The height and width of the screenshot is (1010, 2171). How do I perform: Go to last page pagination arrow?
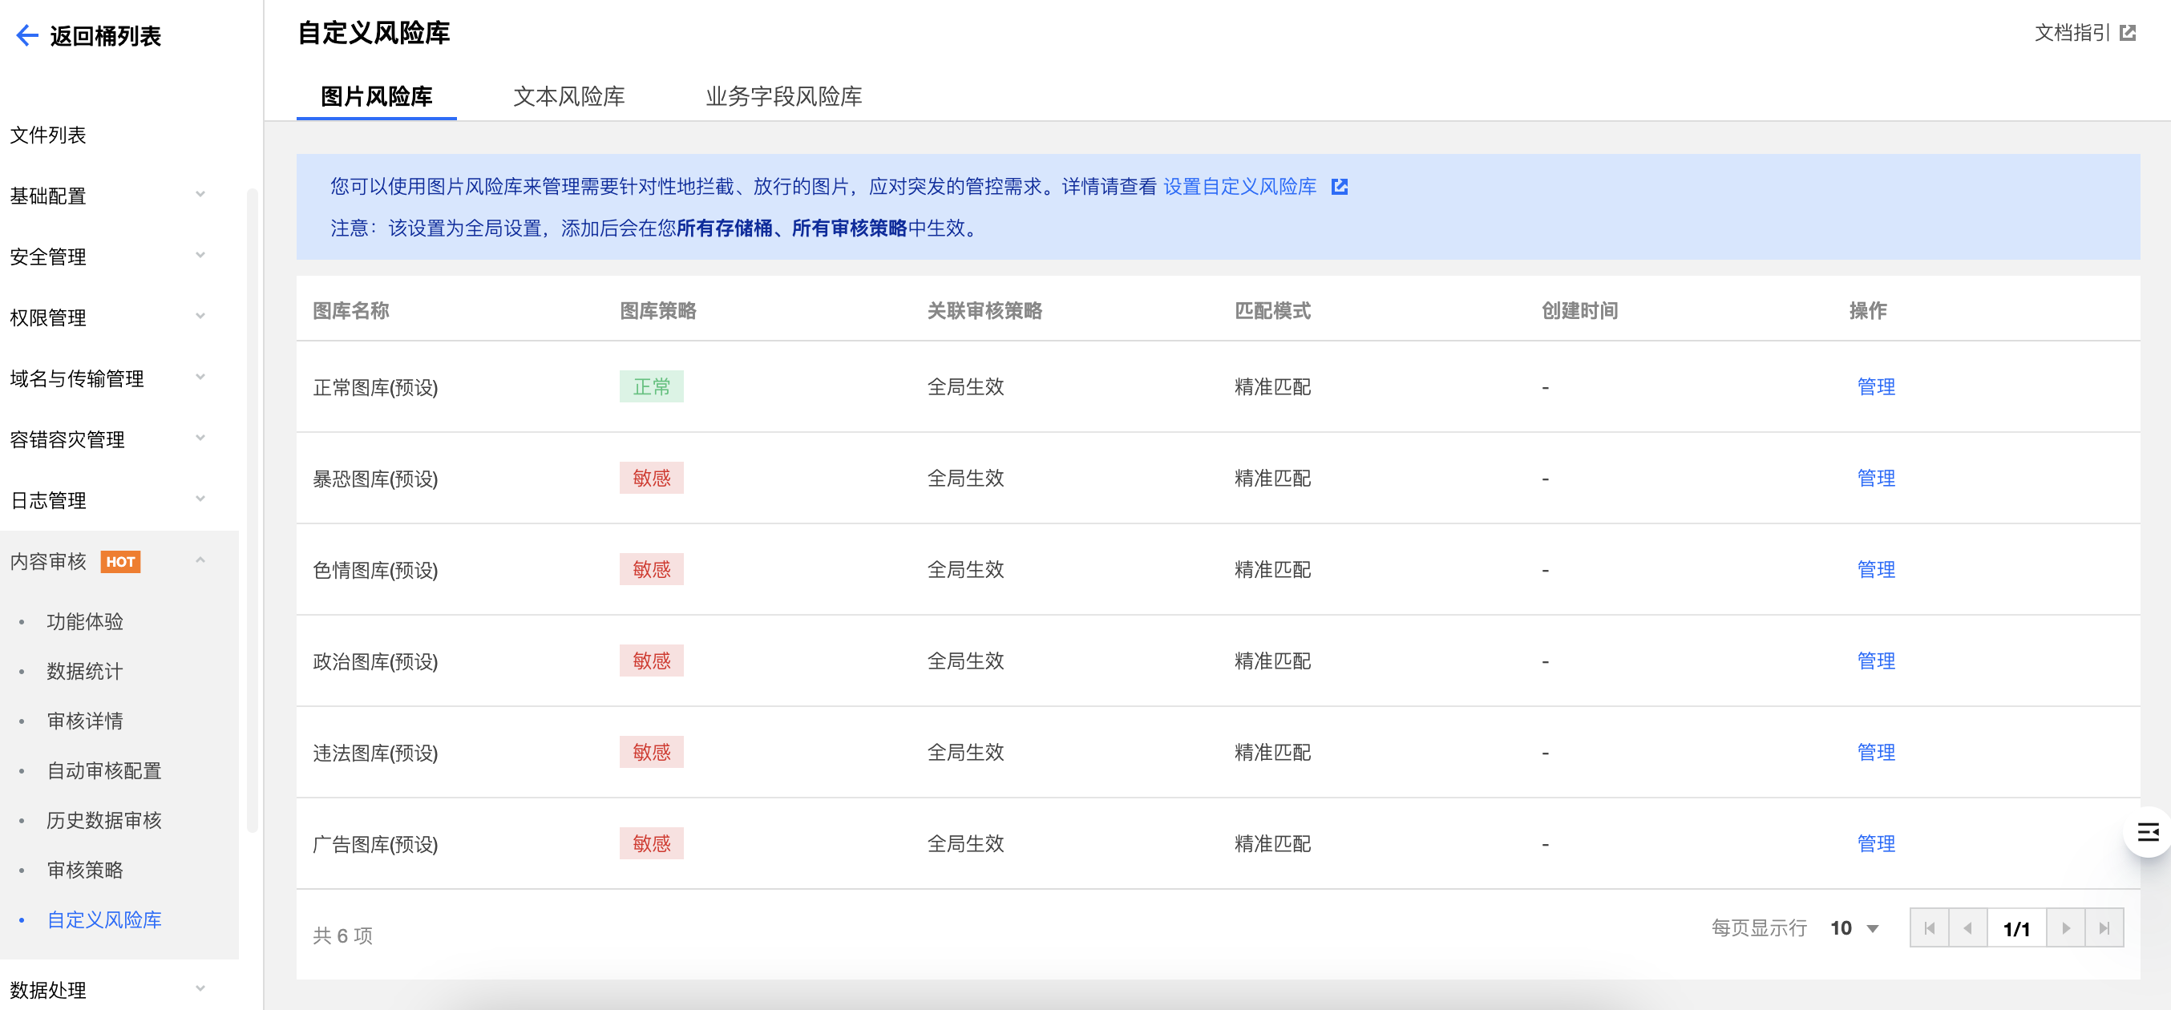2104,928
